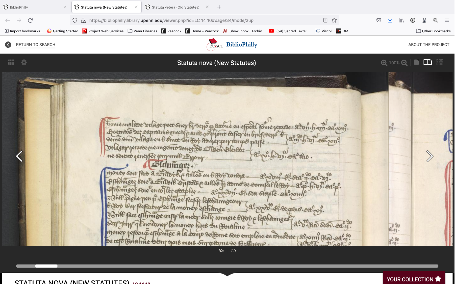Open Viscoll bookmark
The width and height of the screenshot is (455, 284).
[324, 31]
